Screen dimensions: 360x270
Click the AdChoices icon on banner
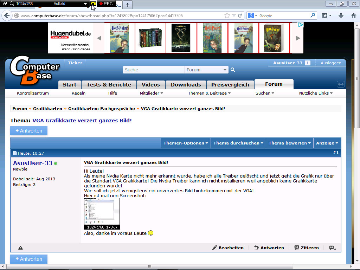click(x=301, y=25)
